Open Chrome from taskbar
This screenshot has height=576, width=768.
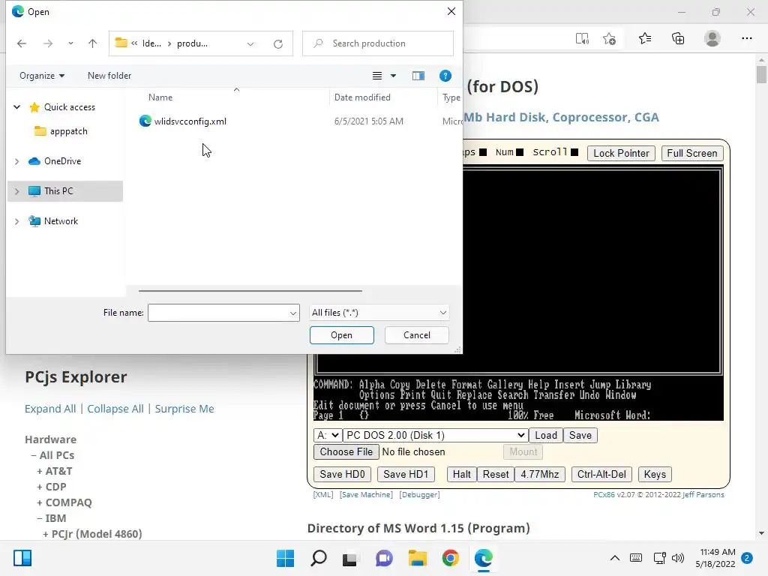pyautogui.click(x=450, y=558)
